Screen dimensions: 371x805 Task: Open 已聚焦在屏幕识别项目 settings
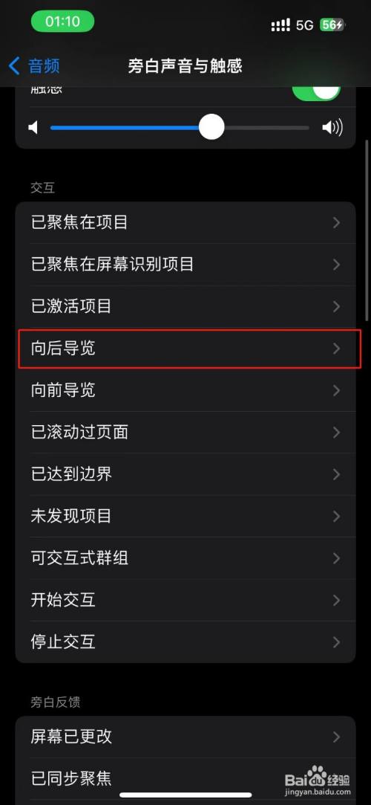click(x=185, y=265)
